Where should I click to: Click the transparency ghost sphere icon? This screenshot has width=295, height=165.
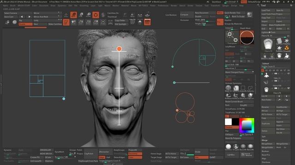pos(140,22)
